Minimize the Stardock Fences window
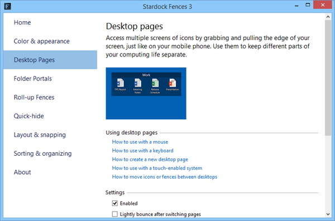The height and width of the screenshot is (221, 335). (x=296, y=5)
